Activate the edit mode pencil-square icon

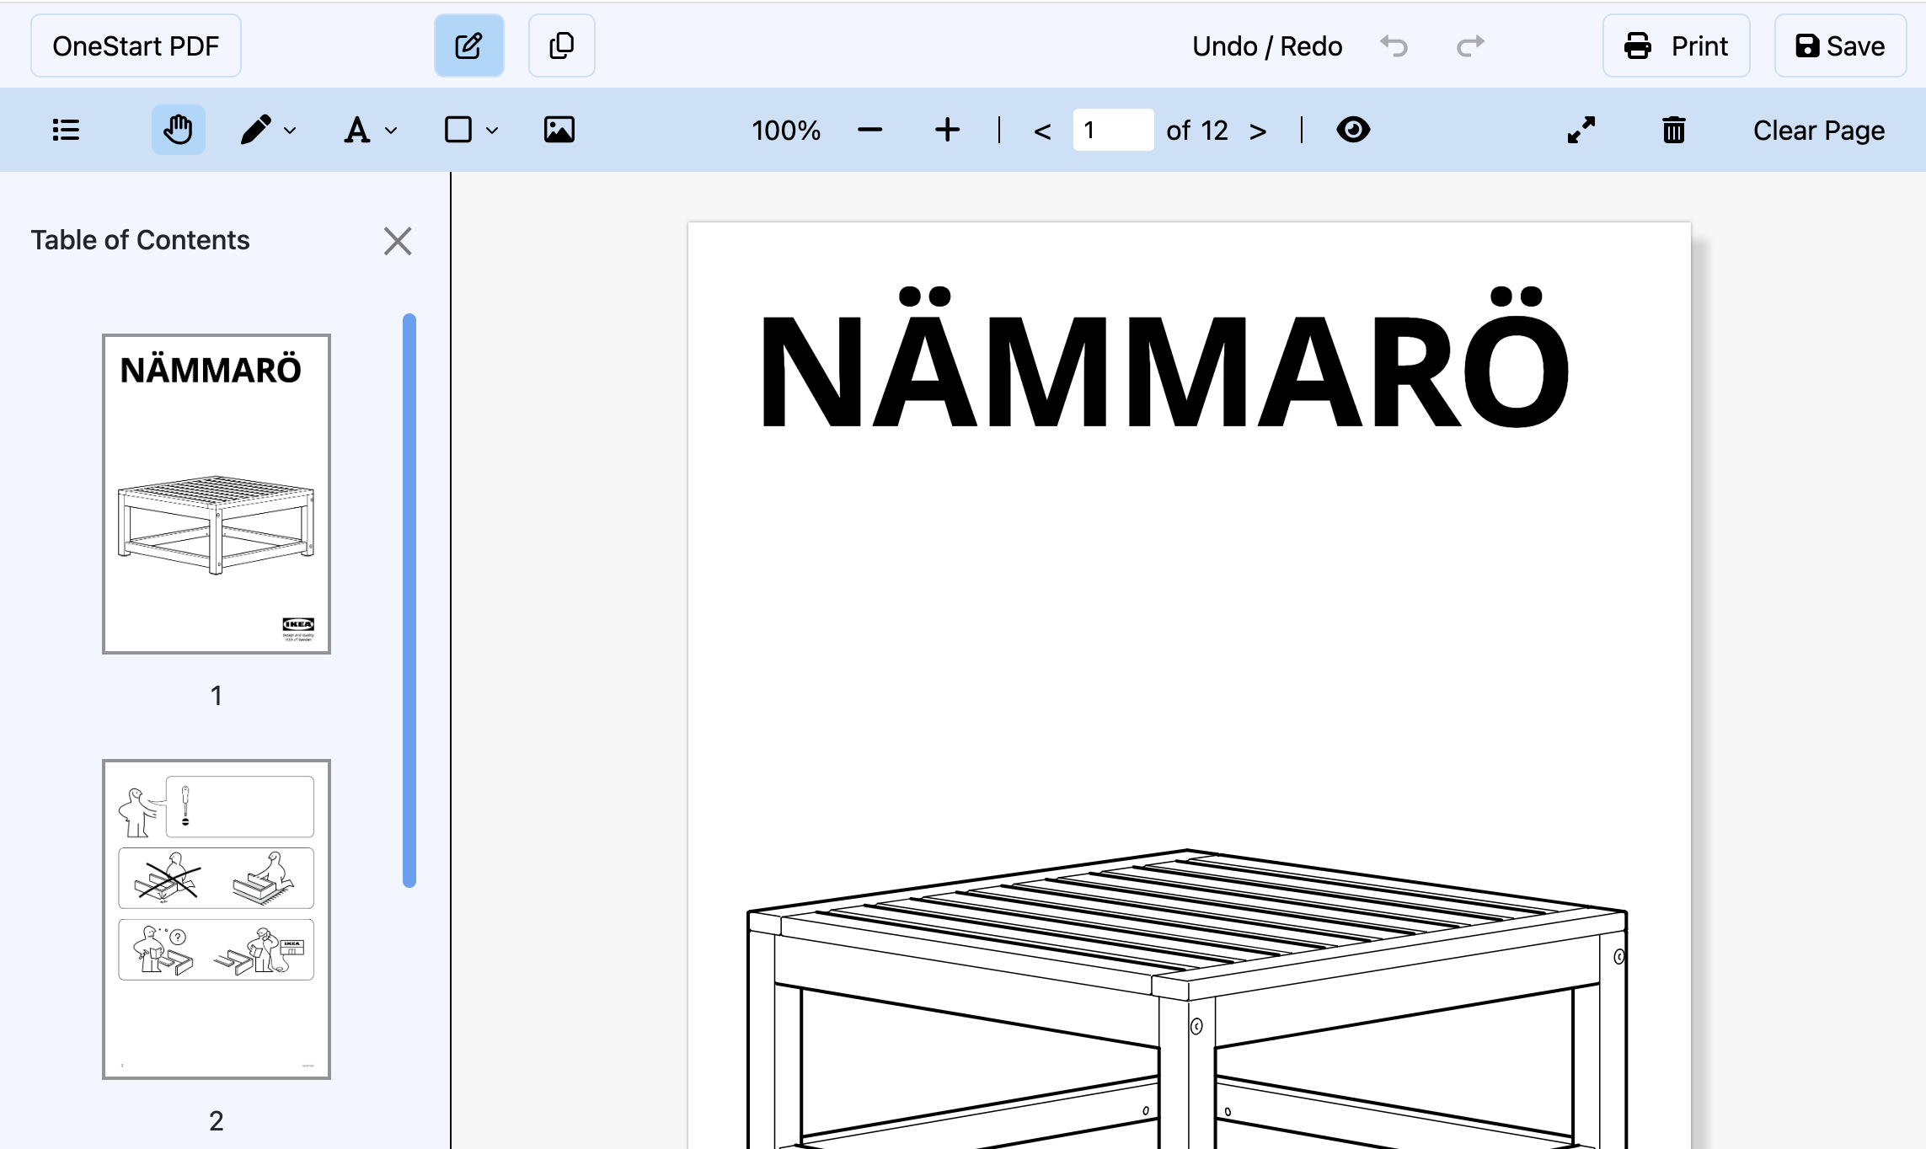coord(469,45)
